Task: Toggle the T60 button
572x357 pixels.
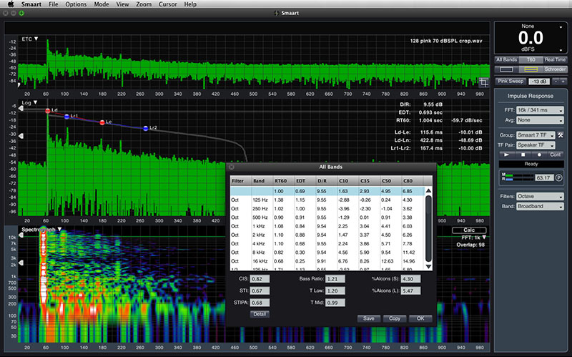Action: (531, 59)
